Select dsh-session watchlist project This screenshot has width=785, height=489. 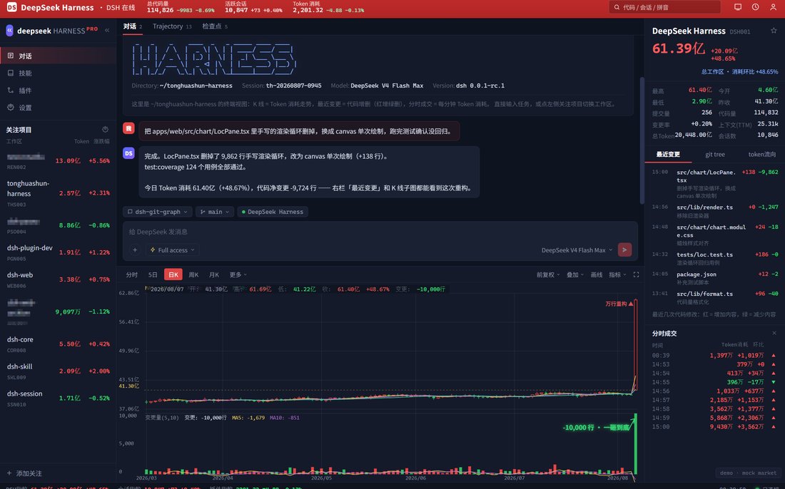58,398
